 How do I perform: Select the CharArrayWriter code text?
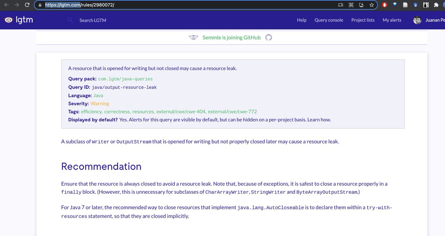227,192
